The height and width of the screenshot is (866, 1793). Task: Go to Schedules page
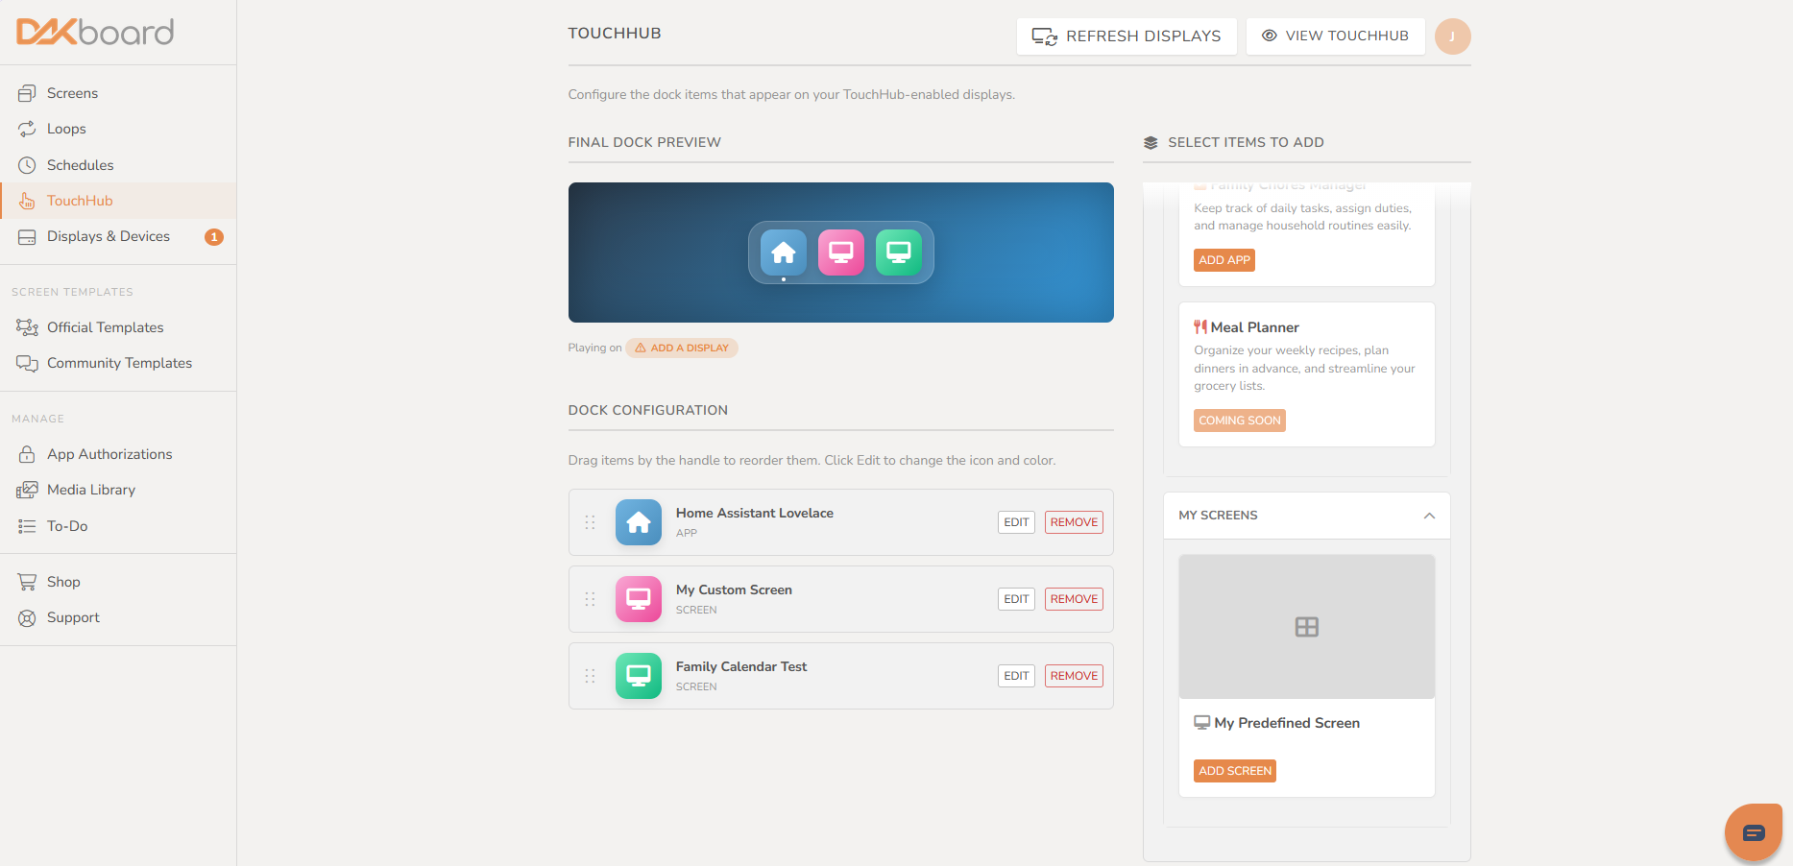click(118, 165)
